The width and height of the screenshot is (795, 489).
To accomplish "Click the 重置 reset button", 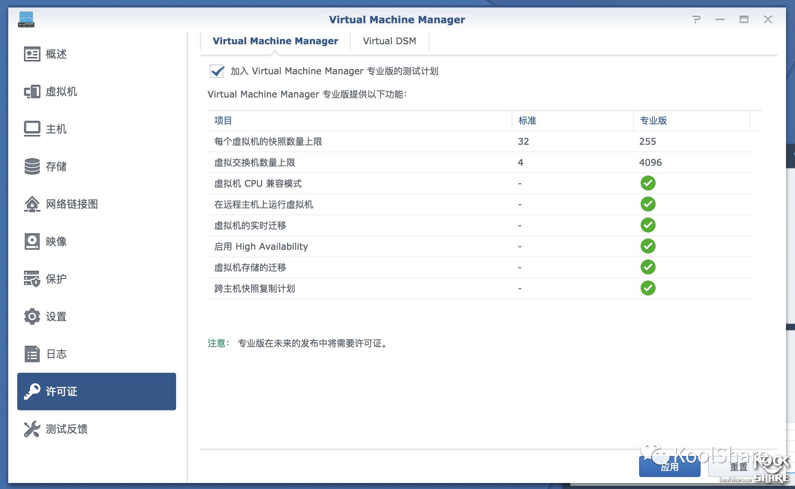I will pyautogui.click(x=738, y=467).
